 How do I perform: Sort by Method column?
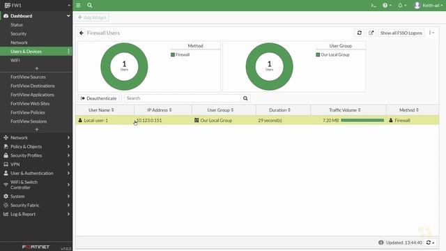[409, 110]
